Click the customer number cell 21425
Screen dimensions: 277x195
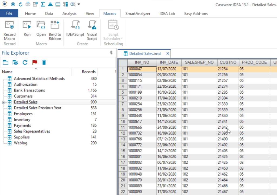coord(228,157)
